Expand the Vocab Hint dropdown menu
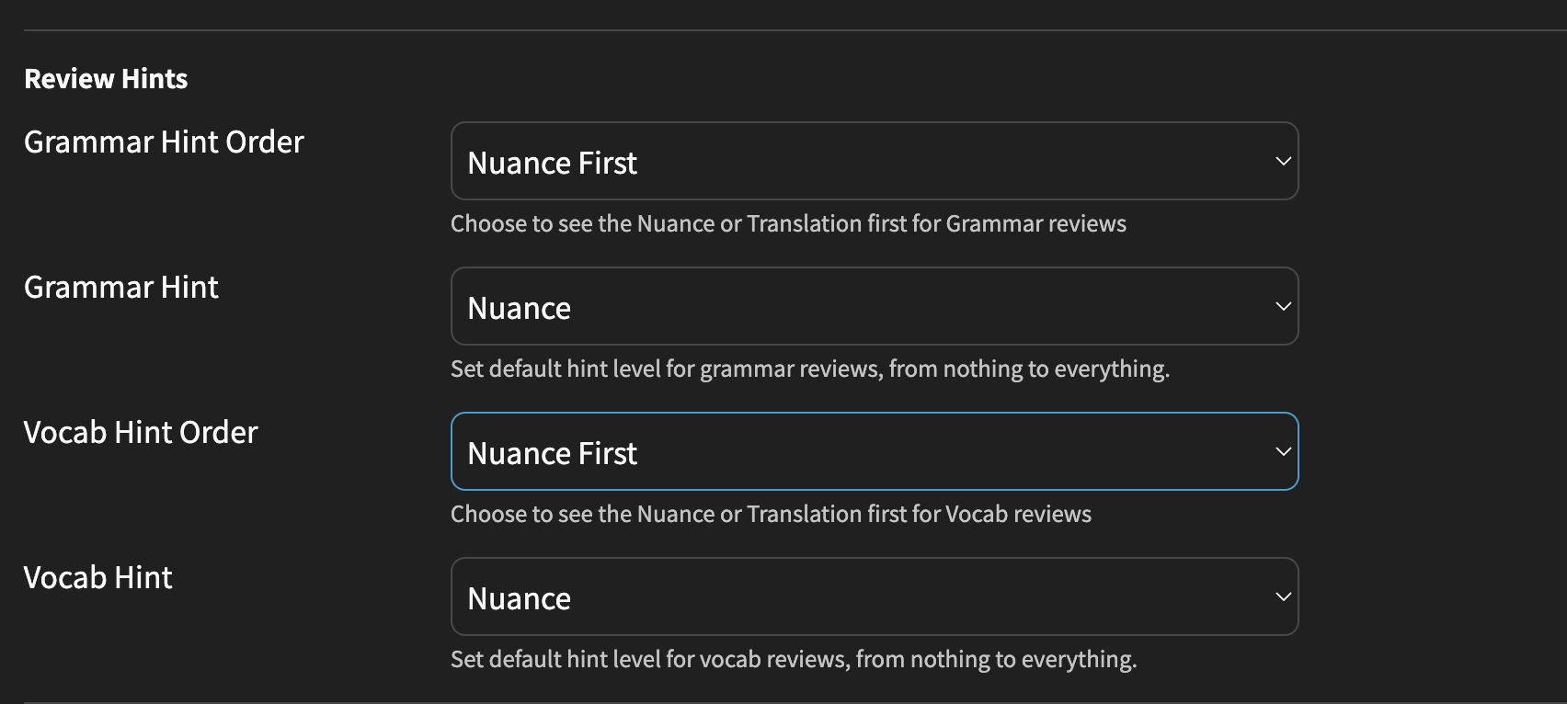This screenshot has height=704, width=1567. pyautogui.click(x=874, y=597)
